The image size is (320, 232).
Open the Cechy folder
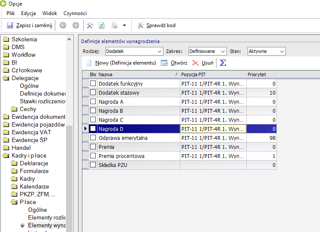pyautogui.click(x=24, y=109)
